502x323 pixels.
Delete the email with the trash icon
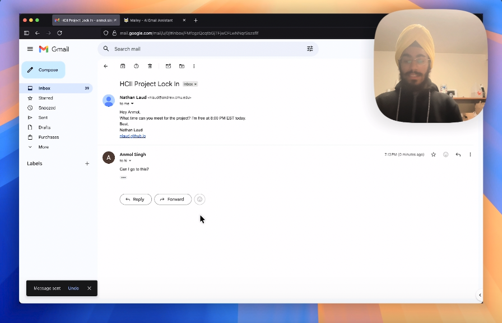click(x=150, y=66)
